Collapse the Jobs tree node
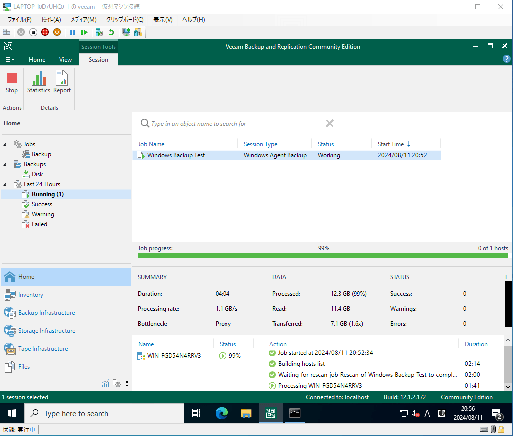Screen dimensions: 513x436 5,144
